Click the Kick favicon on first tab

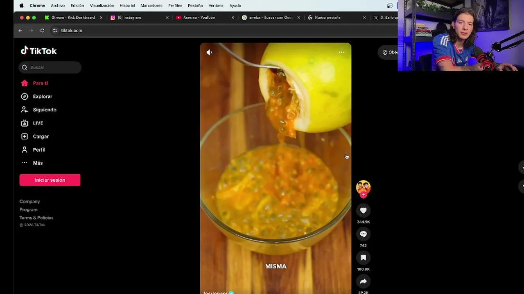(x=47, y=18)
